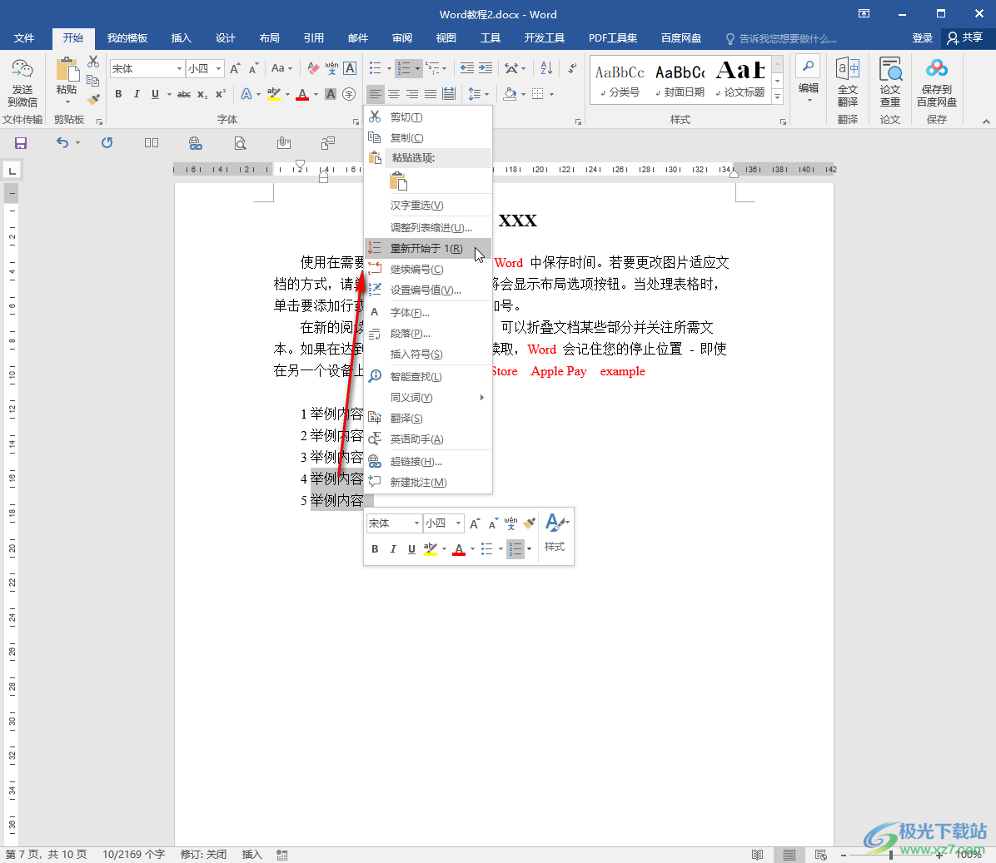Toggle Align Left in the ribbon
The image size is (996, 863).
pyautogui.click(x=376, y=94)
